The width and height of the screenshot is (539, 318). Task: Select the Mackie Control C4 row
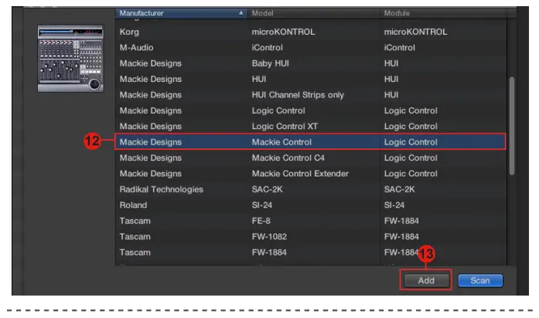pos(311,158)
